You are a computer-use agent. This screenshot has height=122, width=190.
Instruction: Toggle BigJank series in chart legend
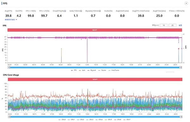[x=92, y=70]
